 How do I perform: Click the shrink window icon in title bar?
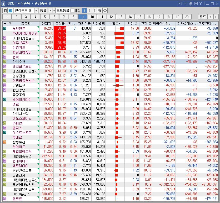[180, 3]
